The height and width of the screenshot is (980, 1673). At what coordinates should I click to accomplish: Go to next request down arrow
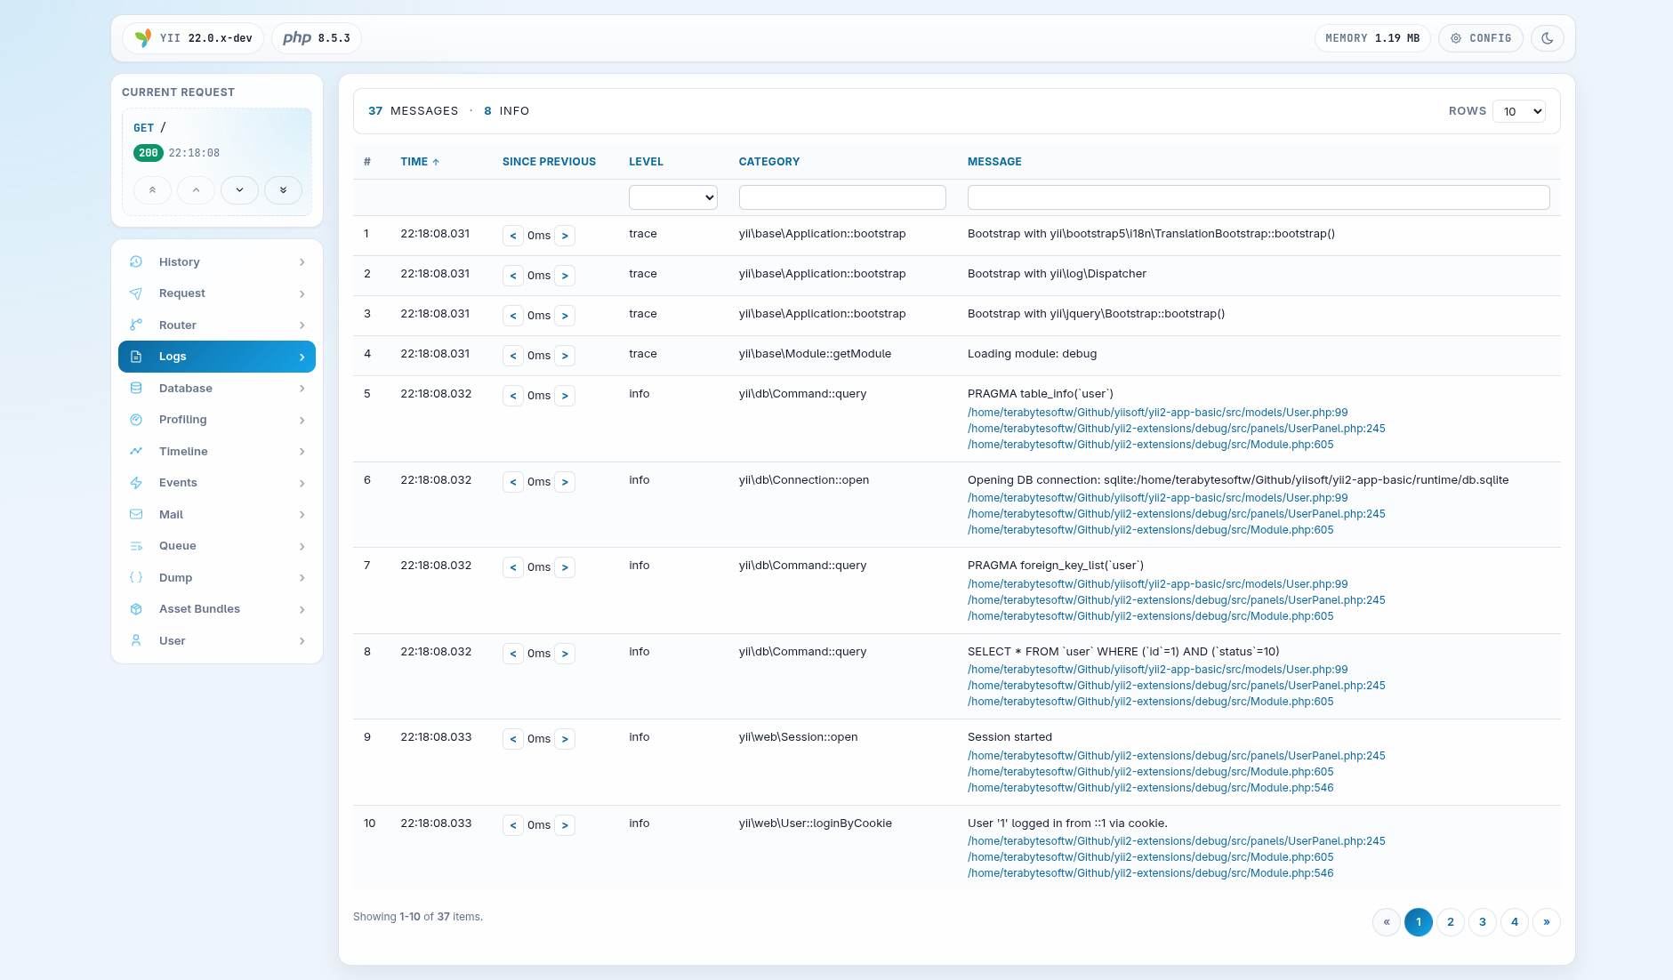point(239,190)
